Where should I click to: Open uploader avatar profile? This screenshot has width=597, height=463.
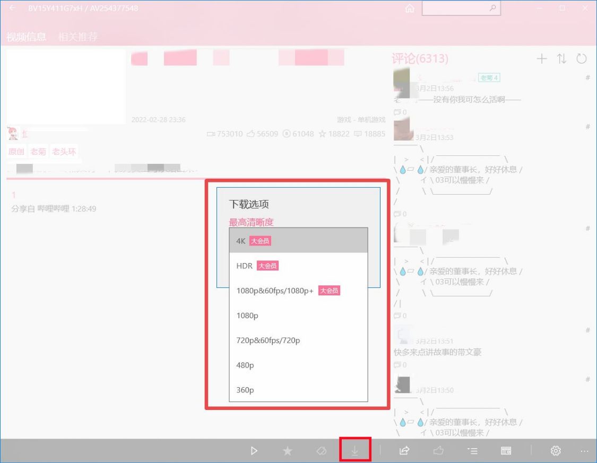coord(13,133)
